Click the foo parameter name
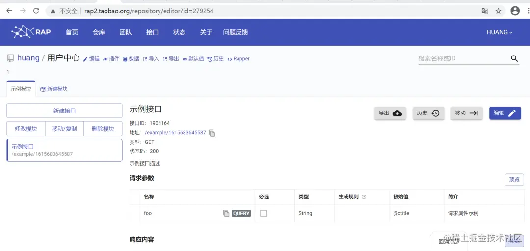This screenshot has height=251, width=530. pos(148,214)
